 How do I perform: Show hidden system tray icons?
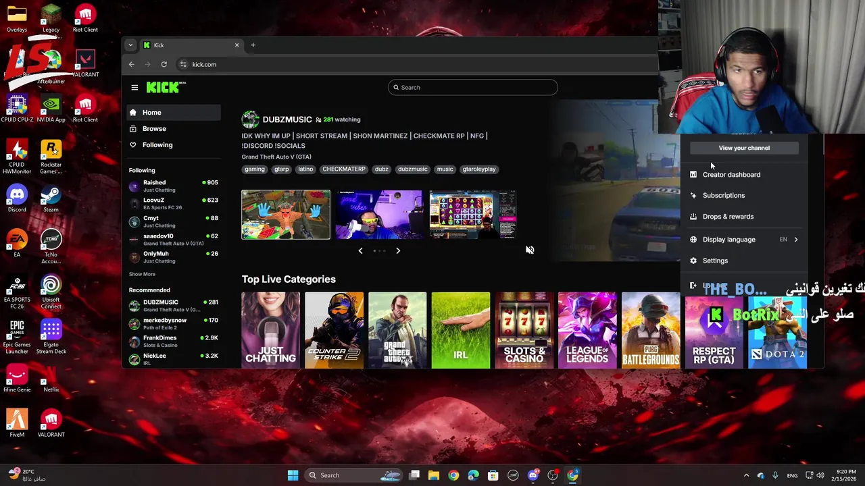[x=746, y=475]
